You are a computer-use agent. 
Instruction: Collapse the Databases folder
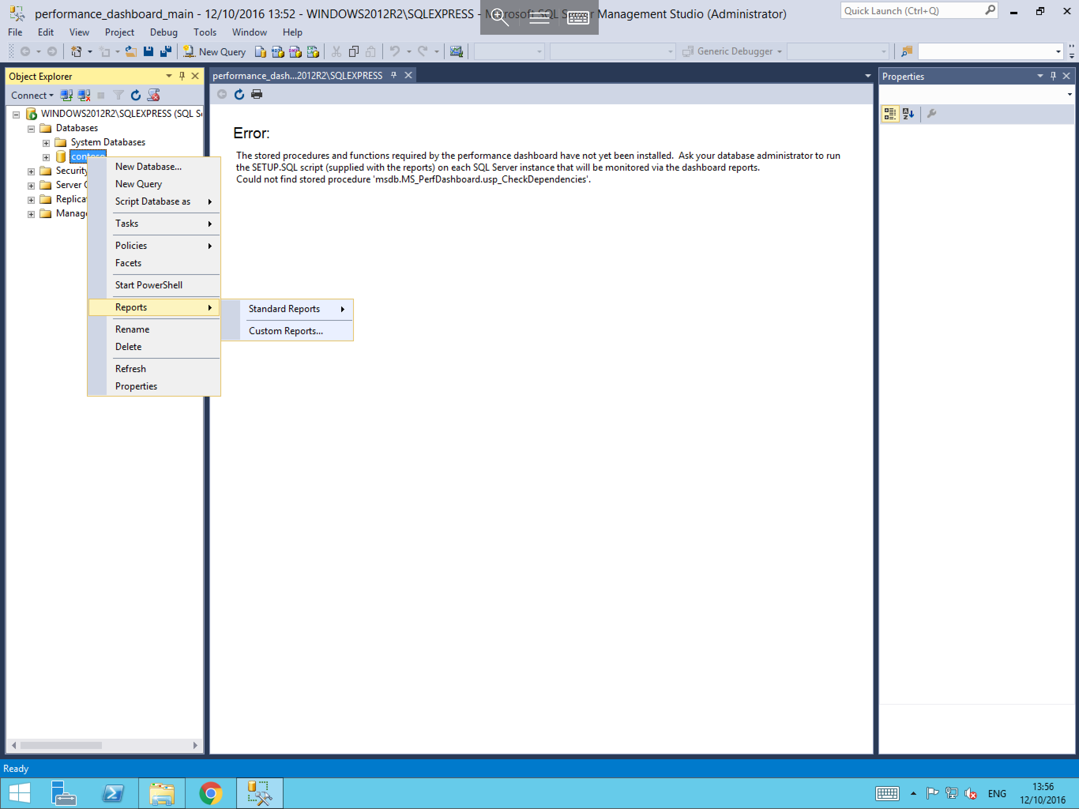[x=31, y=129]
